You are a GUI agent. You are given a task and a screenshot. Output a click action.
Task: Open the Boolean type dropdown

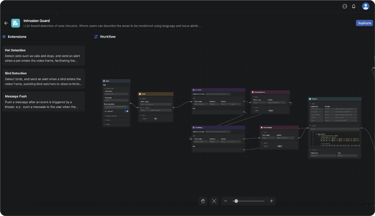click(347, 156)
